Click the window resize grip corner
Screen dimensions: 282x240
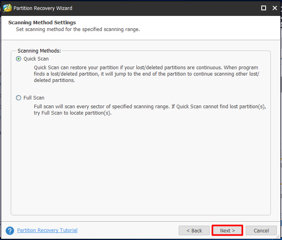point(278,237)
